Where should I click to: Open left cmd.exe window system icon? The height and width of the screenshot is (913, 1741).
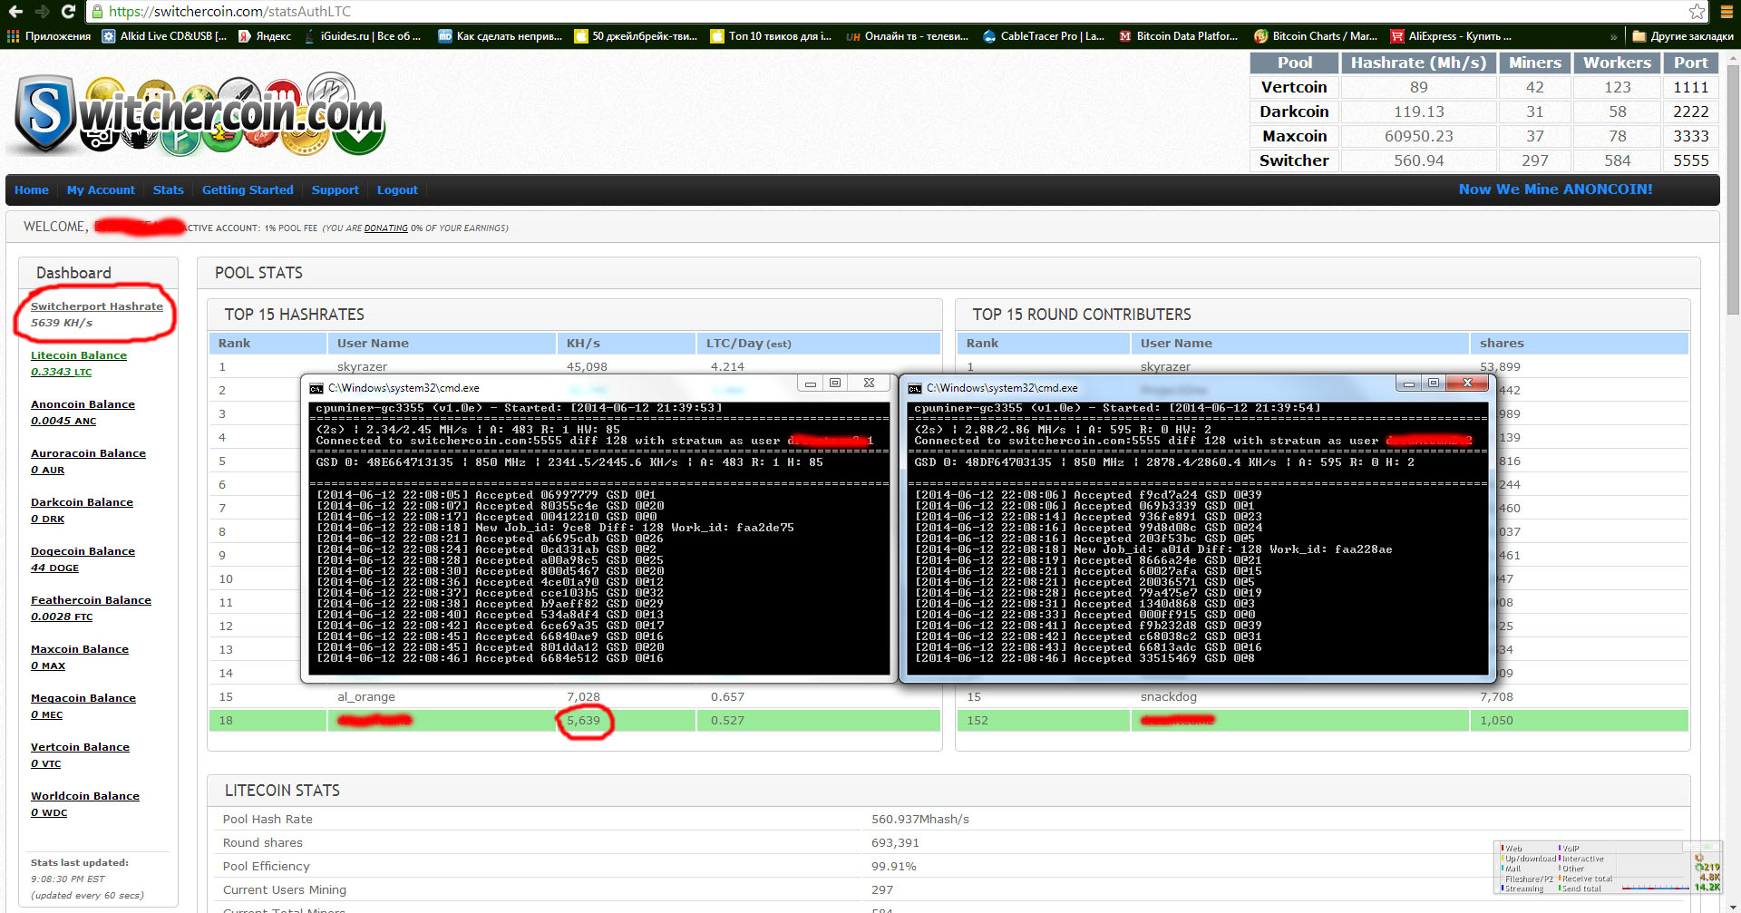(x=316, y=388)
